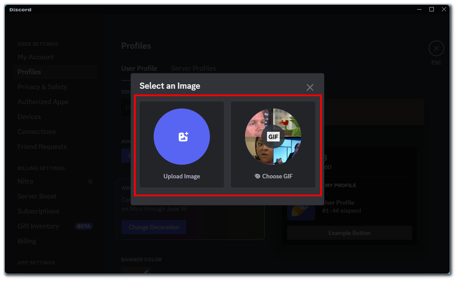Open Gift Inventory with BETA badge
Image resolution: width=458 pixels, height=282 pixels.
[x=38, y=226]
